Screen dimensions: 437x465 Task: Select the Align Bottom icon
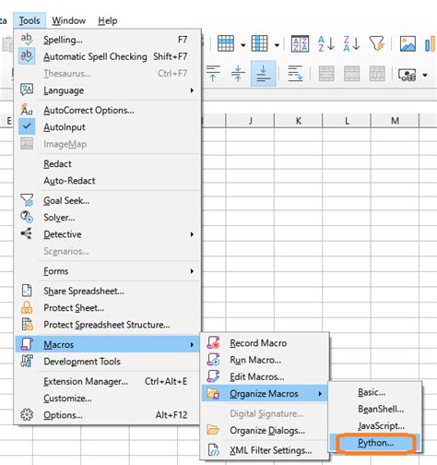tap(263, 74)
